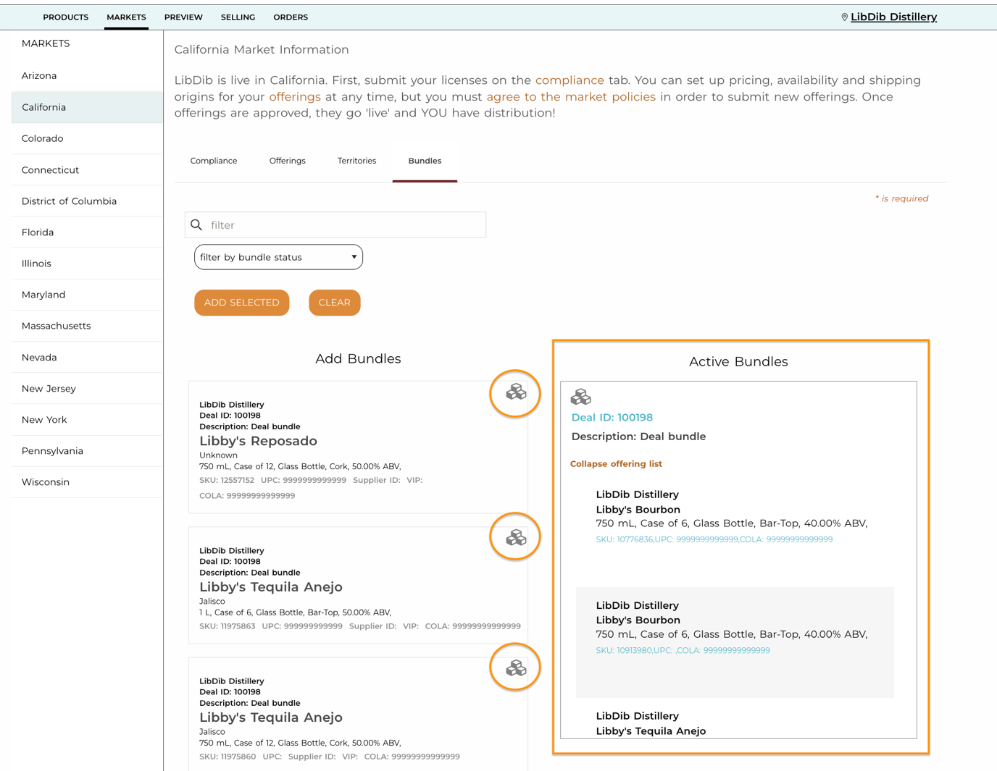Open the filter by bundle status dropdown

tap(278, 257)
